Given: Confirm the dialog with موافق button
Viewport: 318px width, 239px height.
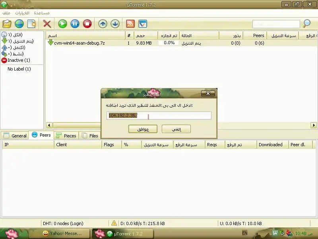Looking at the screenshot, I should tap(143, 129).
